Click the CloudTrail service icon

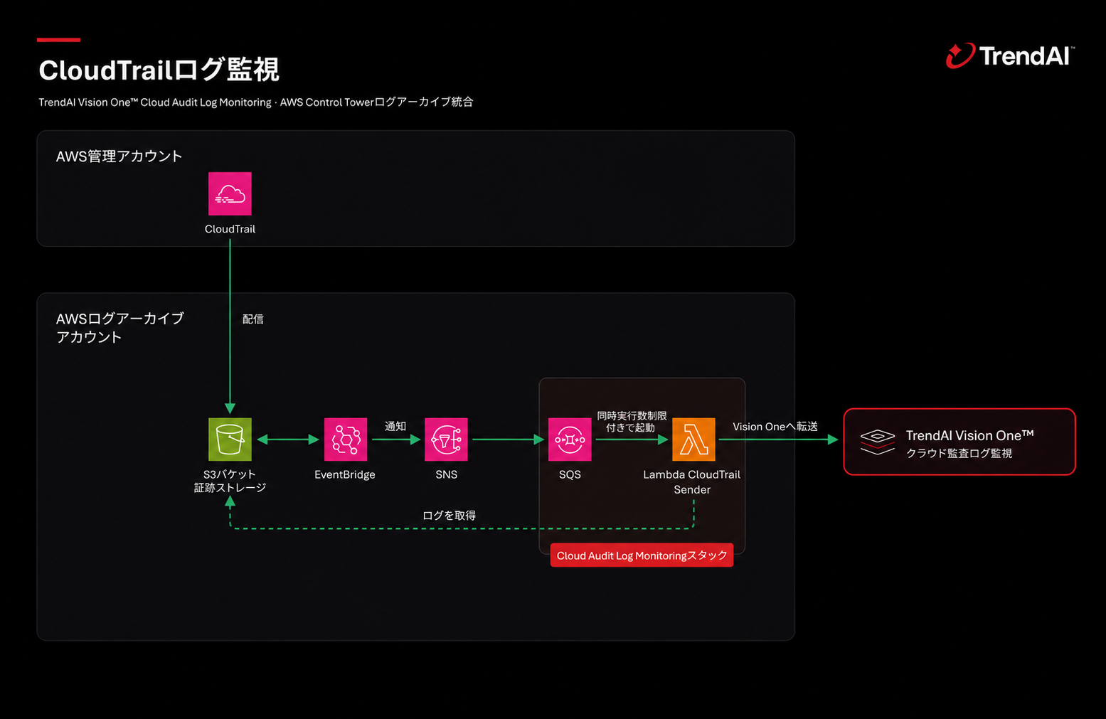[x=230, y=193]
